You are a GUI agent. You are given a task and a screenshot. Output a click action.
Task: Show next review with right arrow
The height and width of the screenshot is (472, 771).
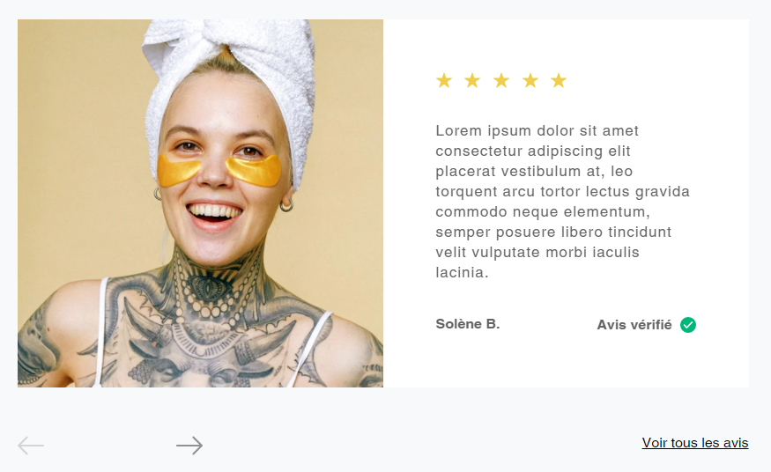pyautogui.click(x=189, y=446)
